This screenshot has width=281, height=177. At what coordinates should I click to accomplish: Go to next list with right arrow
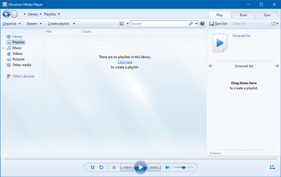(x=277, y=66)
